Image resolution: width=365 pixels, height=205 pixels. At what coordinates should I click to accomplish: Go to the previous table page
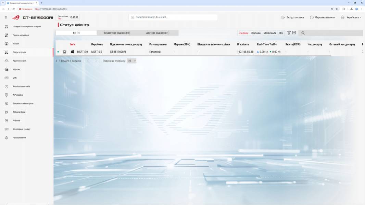(x=88, y=61)
